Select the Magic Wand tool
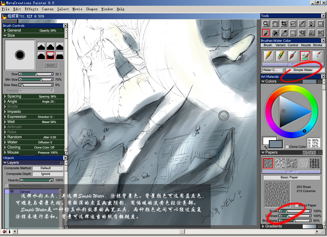This screenshot has height=237, width=327. (x=302, y=24)
